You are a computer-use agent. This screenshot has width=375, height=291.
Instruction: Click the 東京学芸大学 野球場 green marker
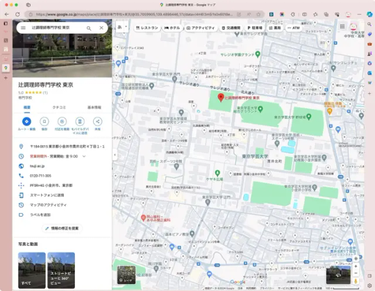[309, 117]
